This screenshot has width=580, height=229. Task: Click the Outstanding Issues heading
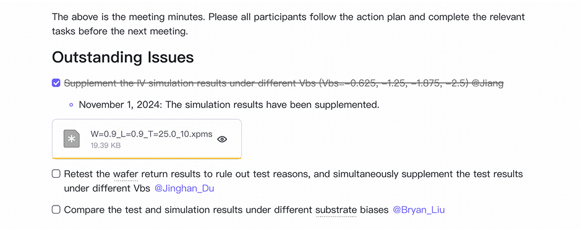(x=123, y=57)
